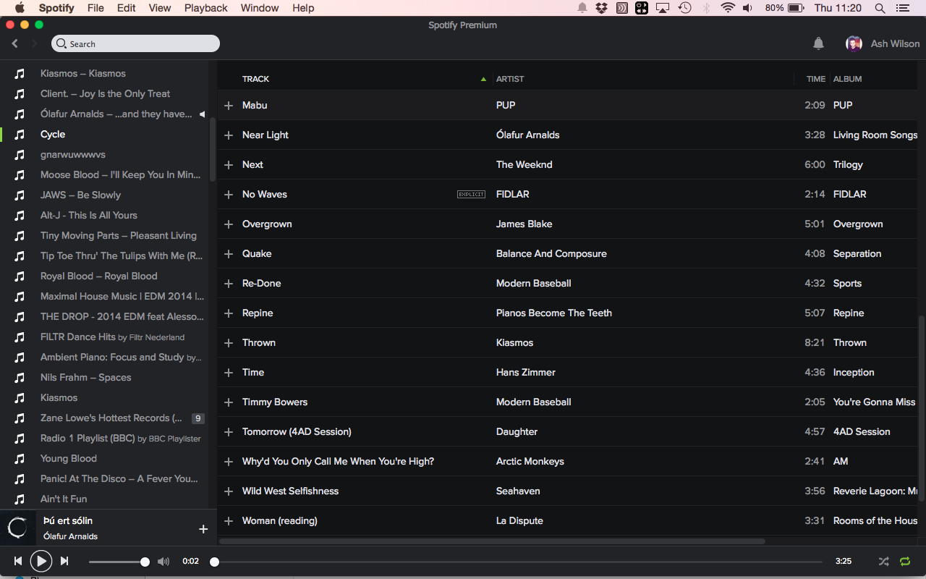Click the horizontal scrollbar below the tracks

[492, 541]
